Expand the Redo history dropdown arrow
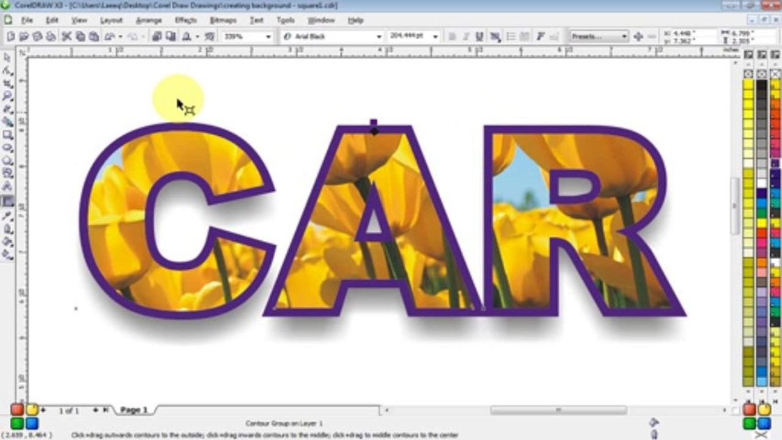782x440 pixels. (143, 37)
